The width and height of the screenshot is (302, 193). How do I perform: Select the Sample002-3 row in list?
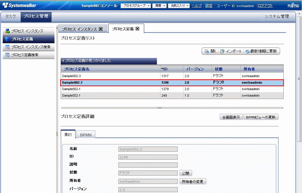pyautogui.click(x=110, y=76)
